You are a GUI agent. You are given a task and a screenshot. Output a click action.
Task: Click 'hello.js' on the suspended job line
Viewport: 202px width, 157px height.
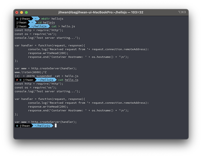click(x=71, y=76)
